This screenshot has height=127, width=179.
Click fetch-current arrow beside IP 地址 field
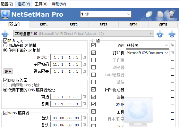tap(84, 57)
